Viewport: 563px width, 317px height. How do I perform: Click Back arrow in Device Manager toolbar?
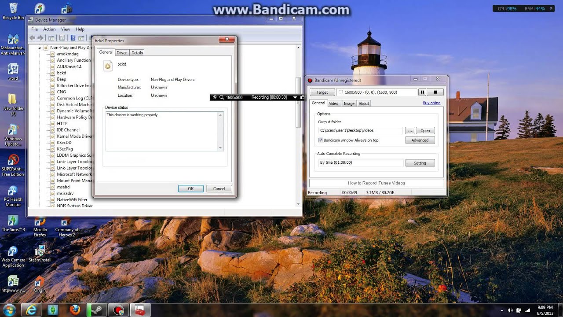[32, 38]
